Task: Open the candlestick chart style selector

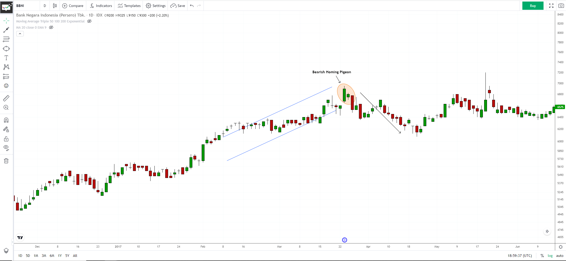Action: pyautogui.click(x=55, y=6)
